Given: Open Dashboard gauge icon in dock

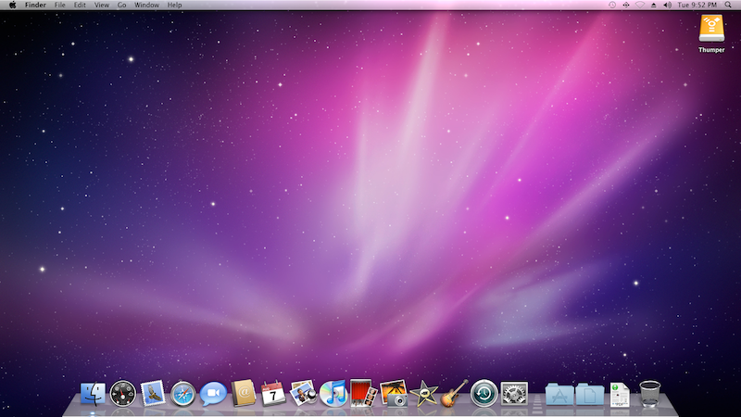Looking at the screenshot, I should click(123, 394).
